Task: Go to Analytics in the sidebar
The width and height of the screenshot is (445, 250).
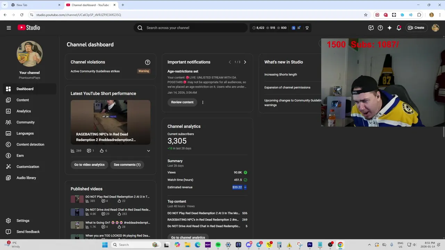Action: (x=30, y=111)
